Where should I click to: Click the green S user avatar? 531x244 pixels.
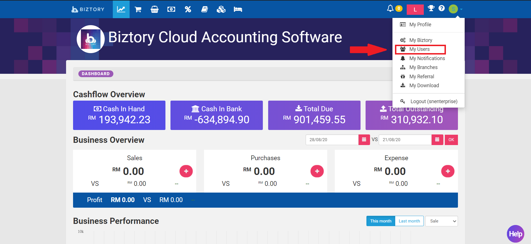tap(453, 9)
